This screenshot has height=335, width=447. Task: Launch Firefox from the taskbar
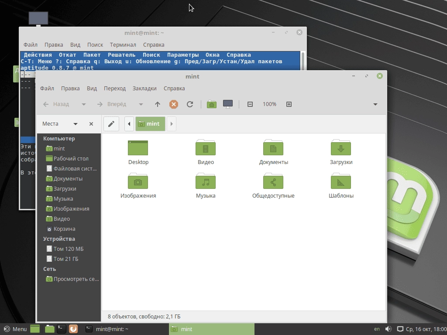click(x=73, y=329)
